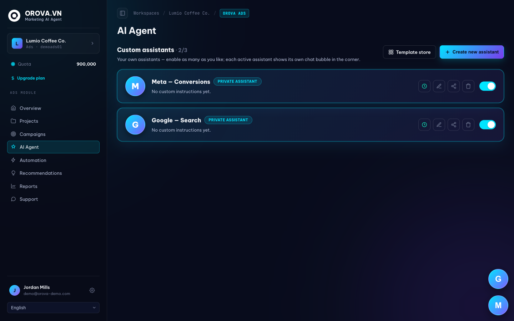Expand the Lumio Coffee Co. workspace switcher
This screenshot has height=321, width=514.
(53, 44)
